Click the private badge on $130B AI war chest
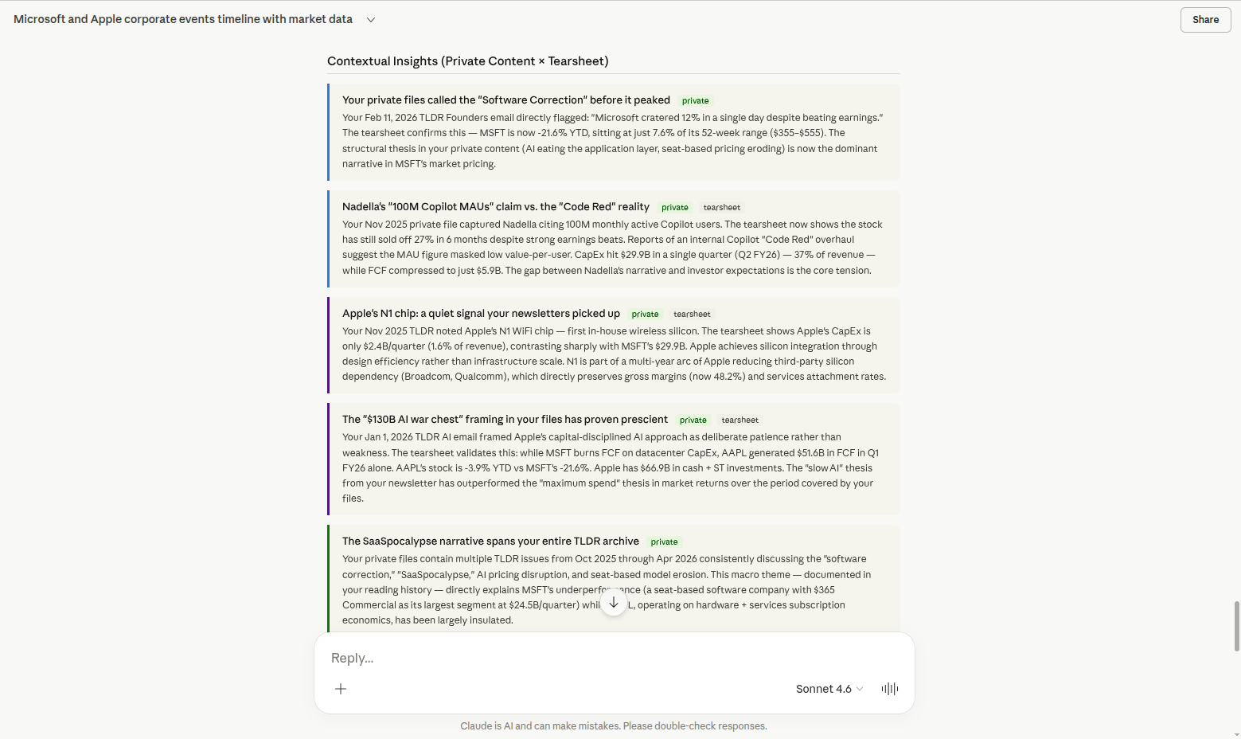Image resolution: width=1241 pixels, height=739 pixels. [693, 420]
